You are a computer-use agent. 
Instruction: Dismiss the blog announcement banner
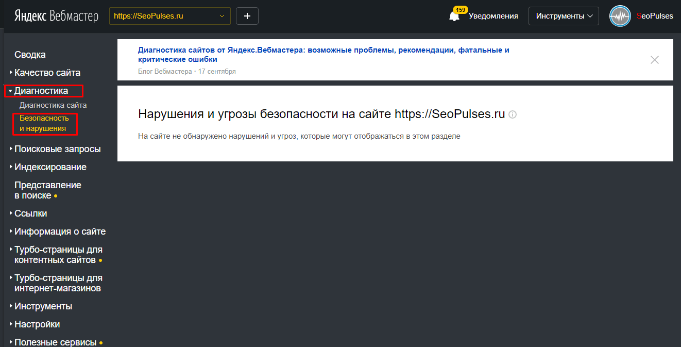655,60
